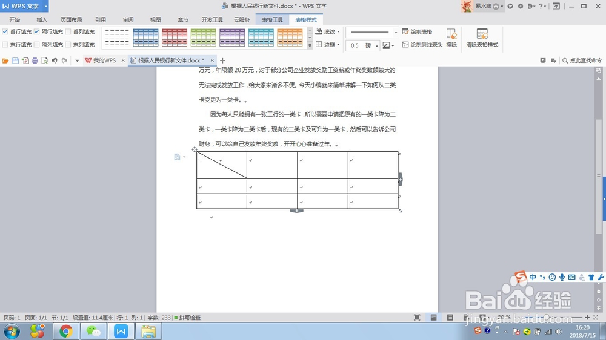606x340 pixels.
Task: Undo the last action
Action: (55, 60)
